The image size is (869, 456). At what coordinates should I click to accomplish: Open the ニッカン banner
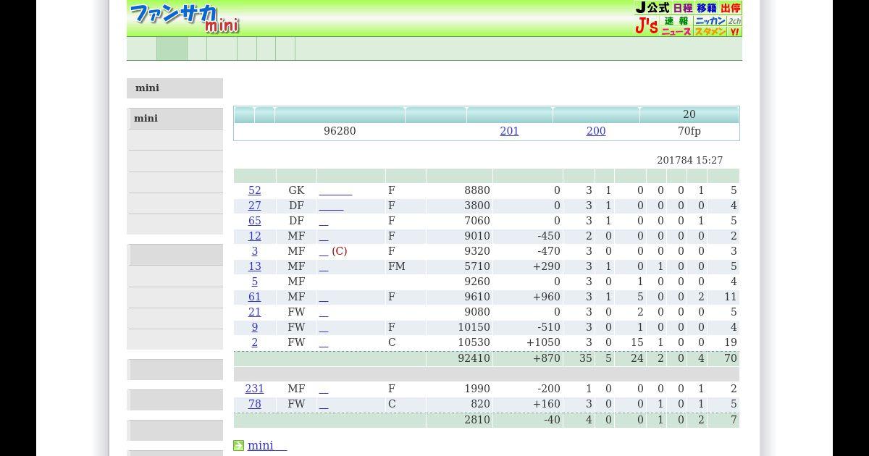710,21
